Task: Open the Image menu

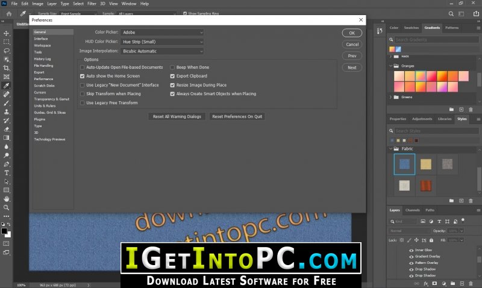Action: point(37,4)
